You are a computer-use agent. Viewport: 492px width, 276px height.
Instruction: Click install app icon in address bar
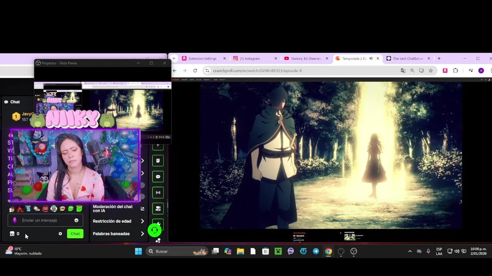click(x=422, y=71)
